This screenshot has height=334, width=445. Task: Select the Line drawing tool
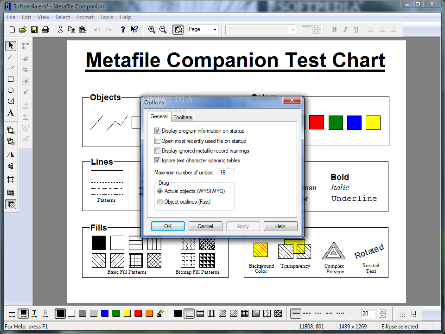[11, 57]
